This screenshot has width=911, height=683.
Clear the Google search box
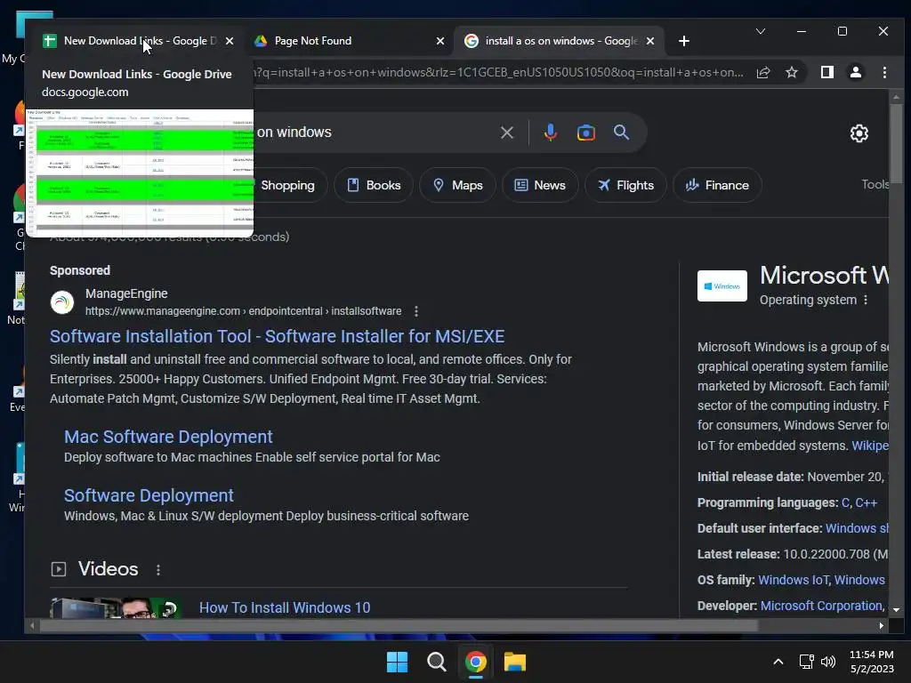coord(506,133)
